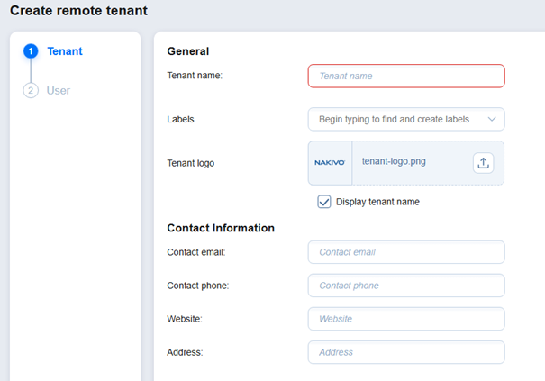Viewport: 545px width, 381px height.
Task: Click the step 1 circle icon
Action: pyautogui.click(x=31, y=51)
